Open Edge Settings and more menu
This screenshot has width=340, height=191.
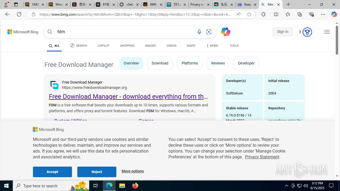click(323, 14)
